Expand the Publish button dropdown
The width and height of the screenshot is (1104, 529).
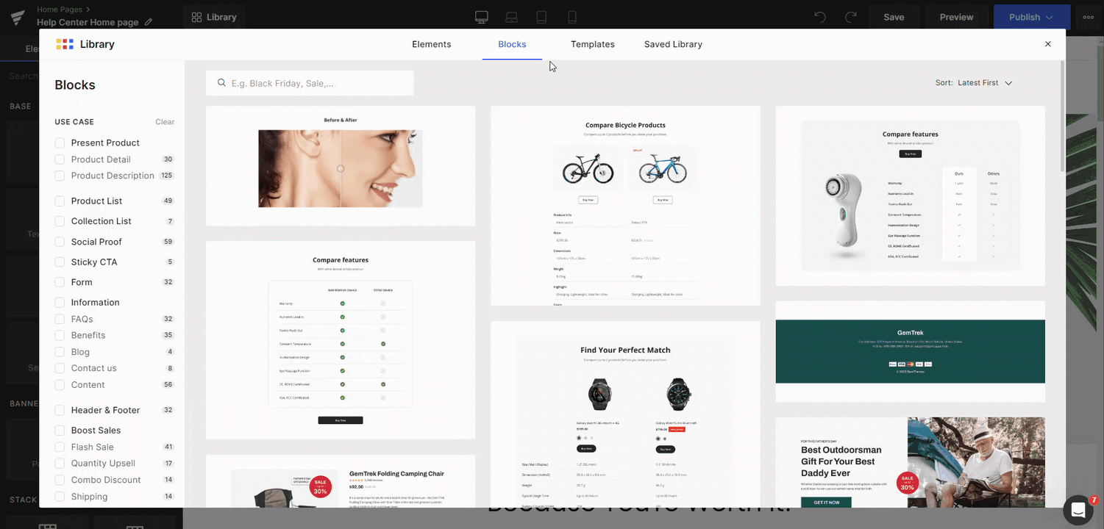pos(1050,17)
